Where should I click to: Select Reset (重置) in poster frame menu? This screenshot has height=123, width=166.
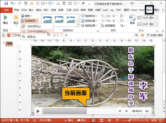31,37
